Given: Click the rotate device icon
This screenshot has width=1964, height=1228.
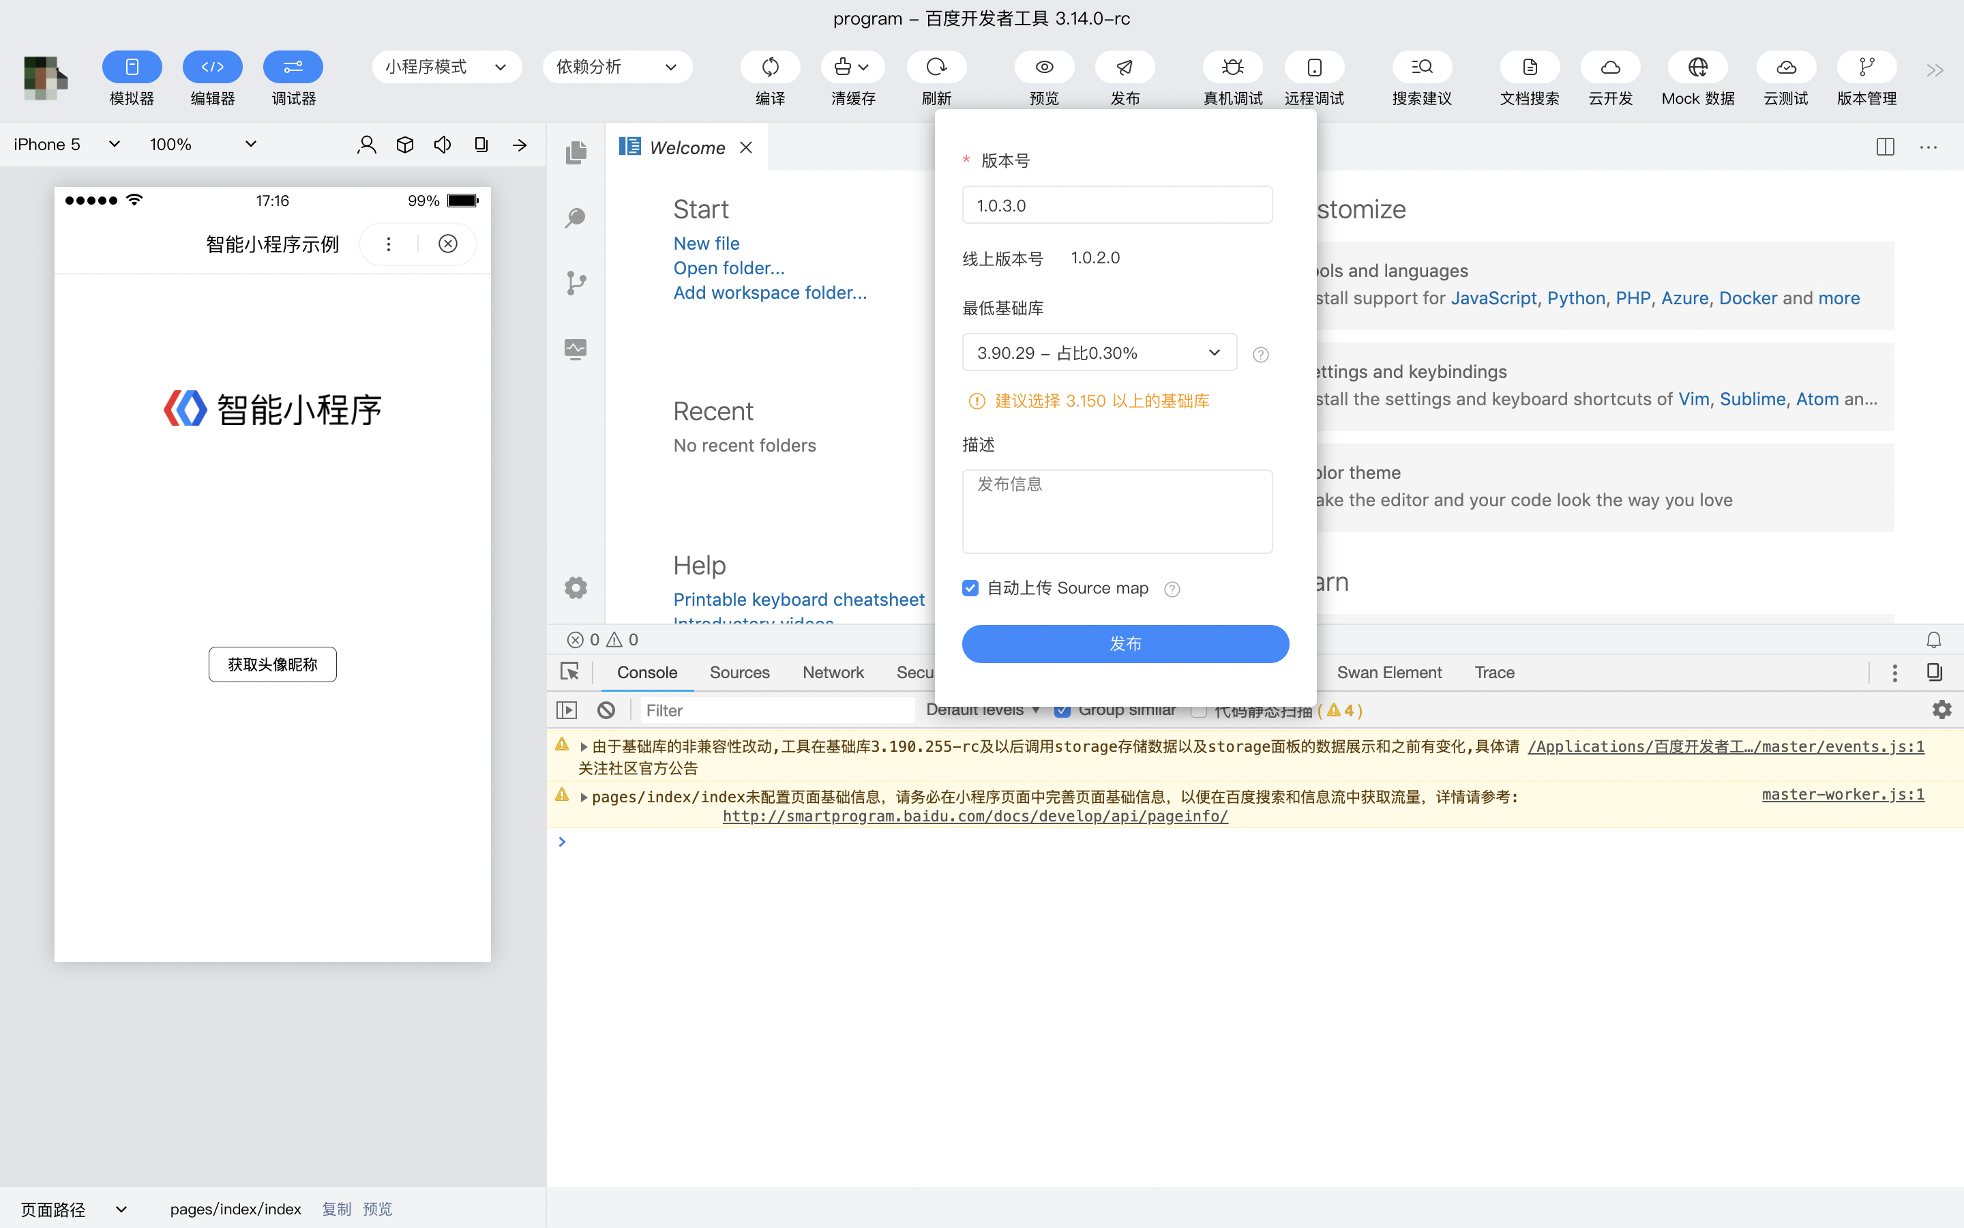Looking at the screenshot, I should click(481, 145).
